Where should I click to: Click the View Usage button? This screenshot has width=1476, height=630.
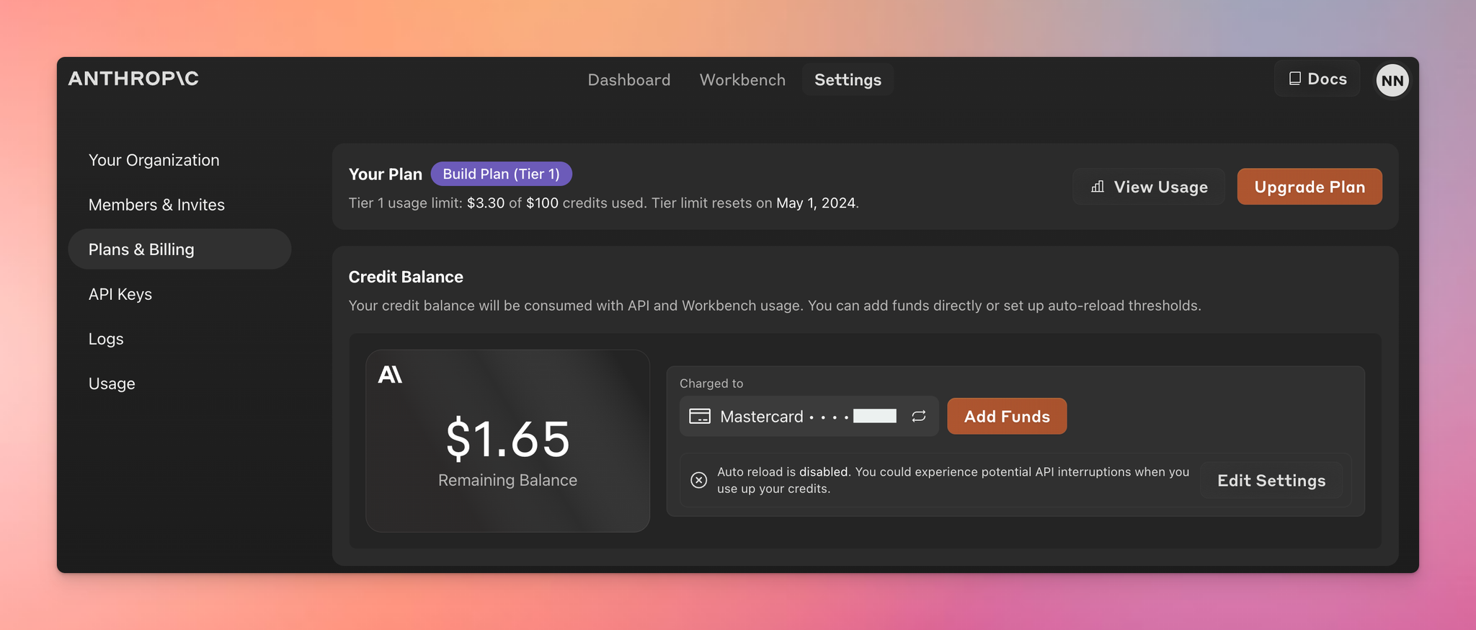[x=1149, y=187]
